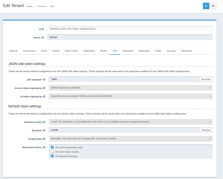The height and width of the screenshot is (179, 223).
Task: Expand Id token signing key dropdown
Action: coord(131,96)
